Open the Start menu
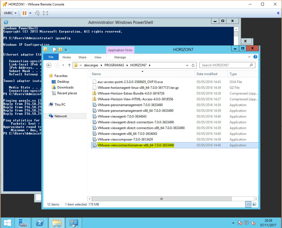The width and height of the screenshot is (282, 228). 7,222
